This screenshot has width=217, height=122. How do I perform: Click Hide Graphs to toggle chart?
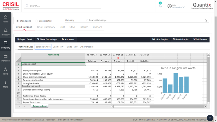(160, 39)
